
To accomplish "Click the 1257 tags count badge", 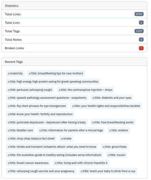I will [139, 31].
